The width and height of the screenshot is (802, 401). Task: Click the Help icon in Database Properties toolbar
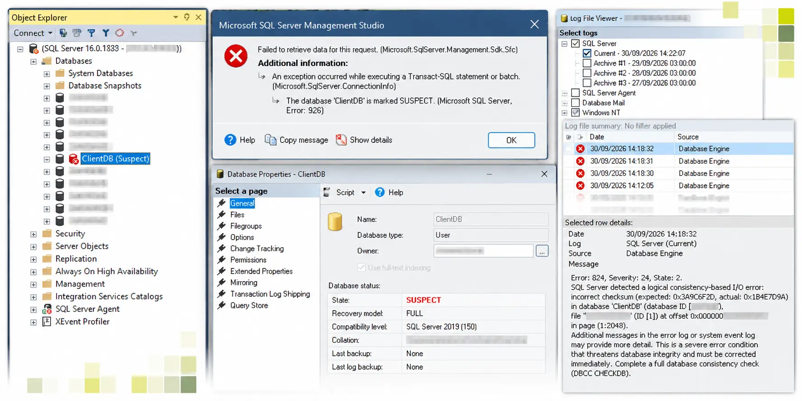380,193
